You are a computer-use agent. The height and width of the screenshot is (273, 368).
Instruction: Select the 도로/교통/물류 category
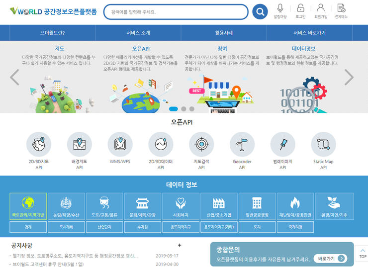pos(104,206)
